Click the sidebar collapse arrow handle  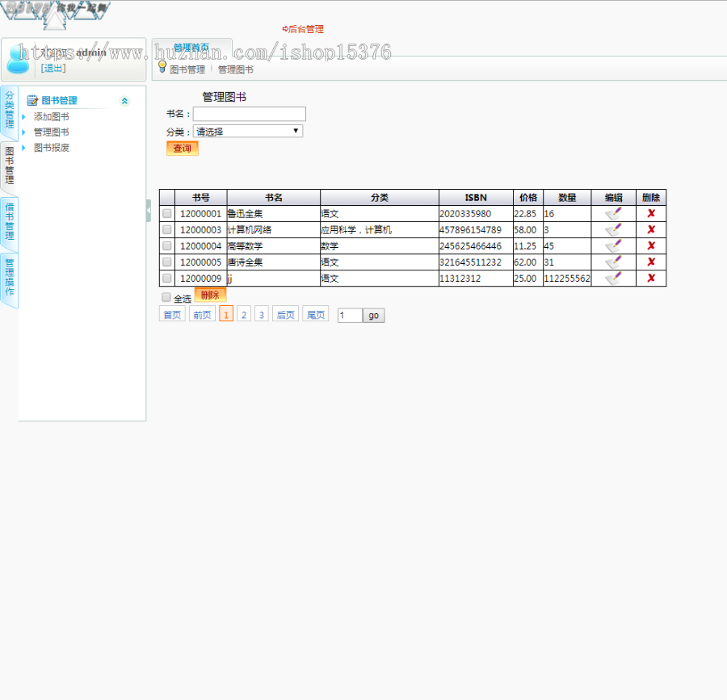coord(149,210)
